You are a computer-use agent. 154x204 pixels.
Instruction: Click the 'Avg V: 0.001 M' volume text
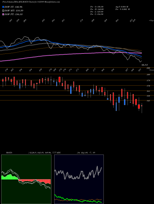coord(122,7)
